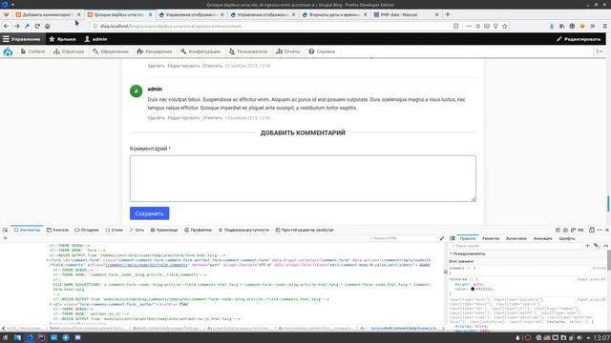
Task: Open the Справка help menu item
Action: (322, 51)
